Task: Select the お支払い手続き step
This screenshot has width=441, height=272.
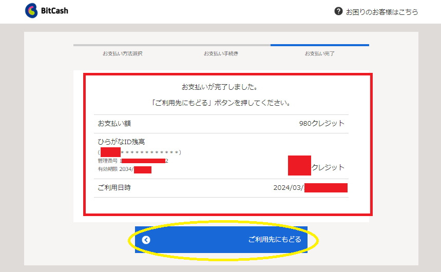Action: tap(221, 53)
